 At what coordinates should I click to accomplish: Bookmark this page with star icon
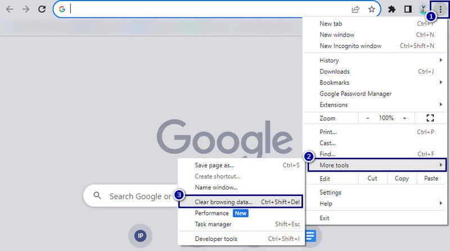371,9
